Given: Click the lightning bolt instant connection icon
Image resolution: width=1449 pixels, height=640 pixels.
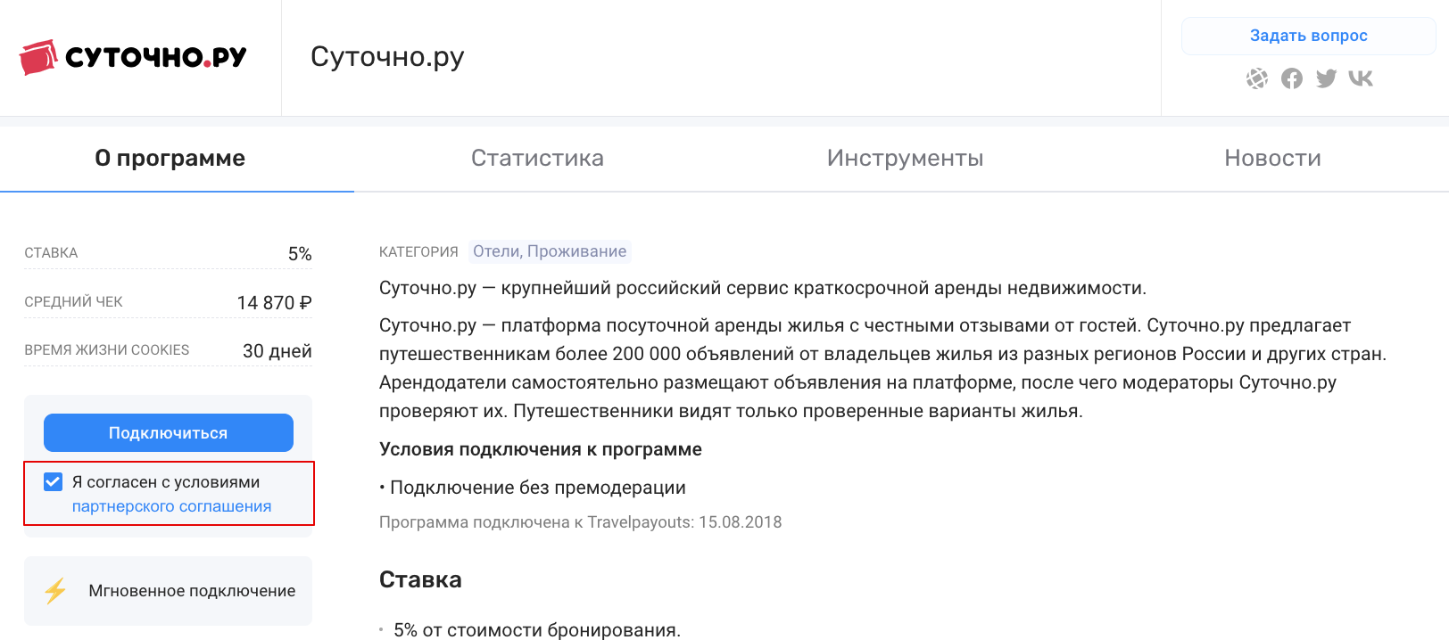Looking at the screenshot, I should coord(55,591).
